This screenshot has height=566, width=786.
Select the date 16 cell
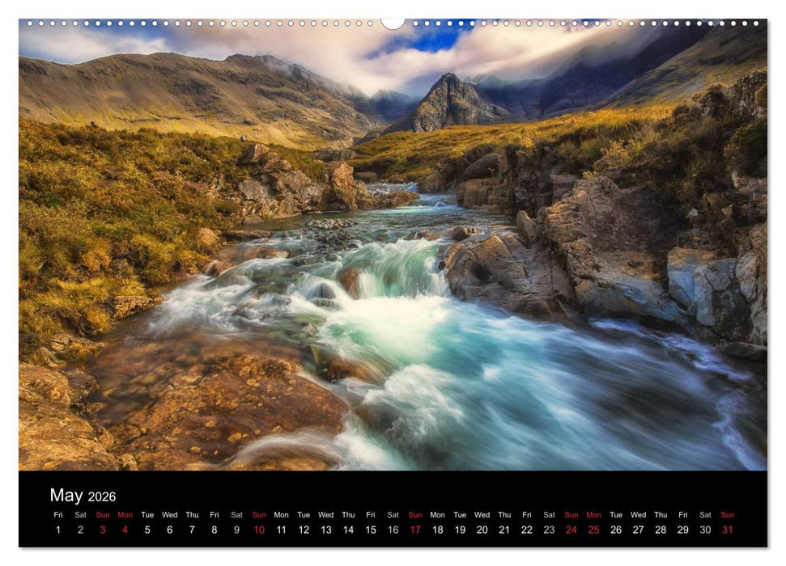393,528
